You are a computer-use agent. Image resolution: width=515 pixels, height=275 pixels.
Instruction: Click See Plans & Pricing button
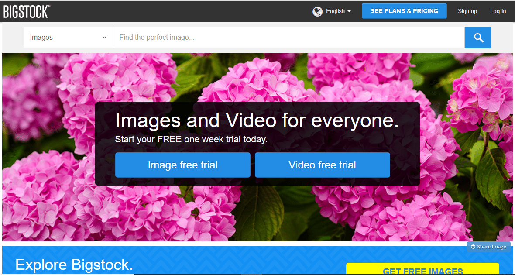pyautogui.click(x=404, y=11)
